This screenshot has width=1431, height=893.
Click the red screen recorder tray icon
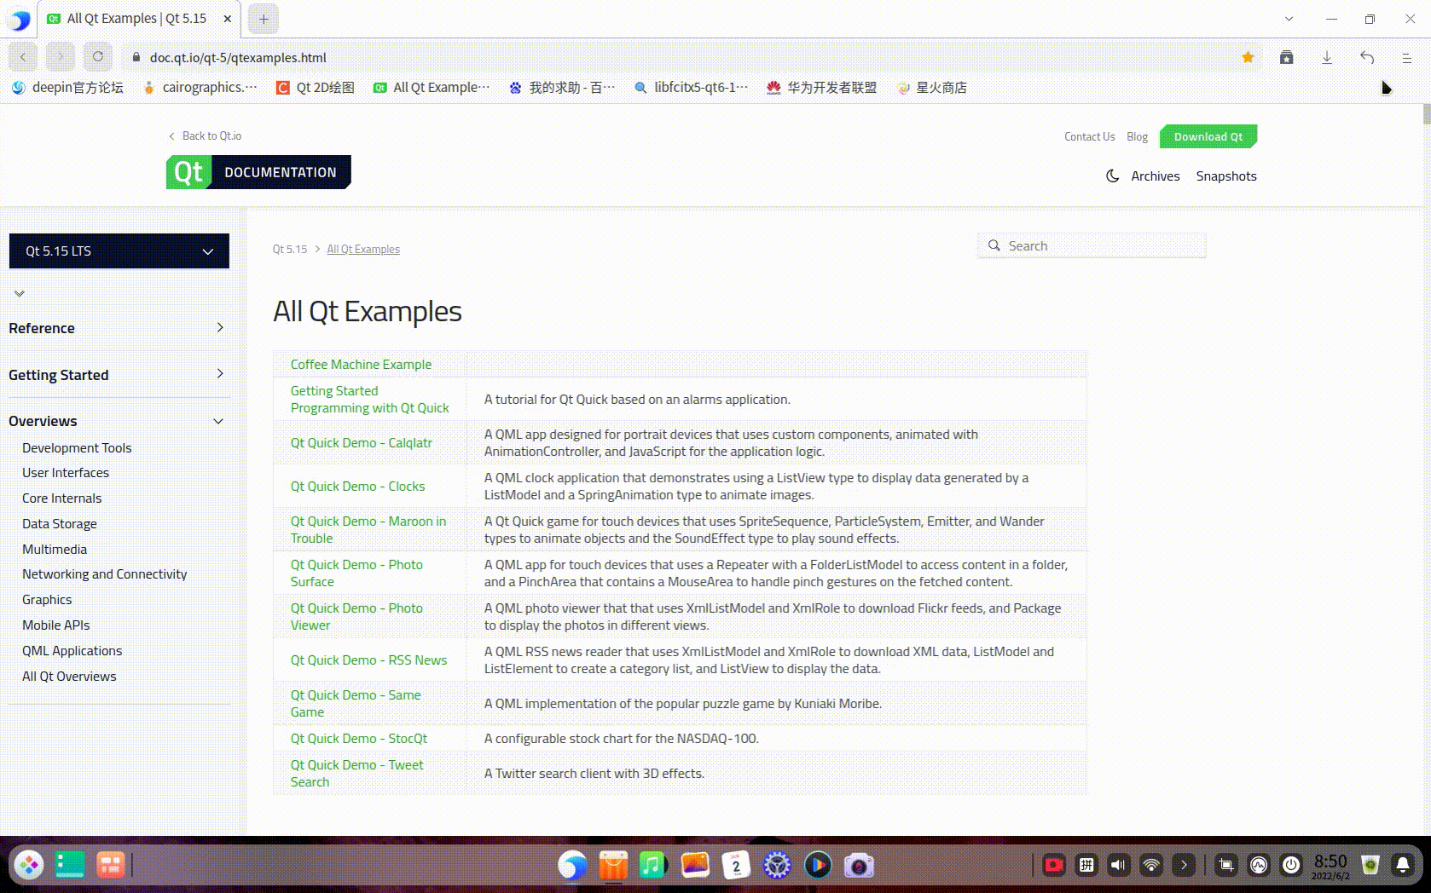(x=1054, y=865)
